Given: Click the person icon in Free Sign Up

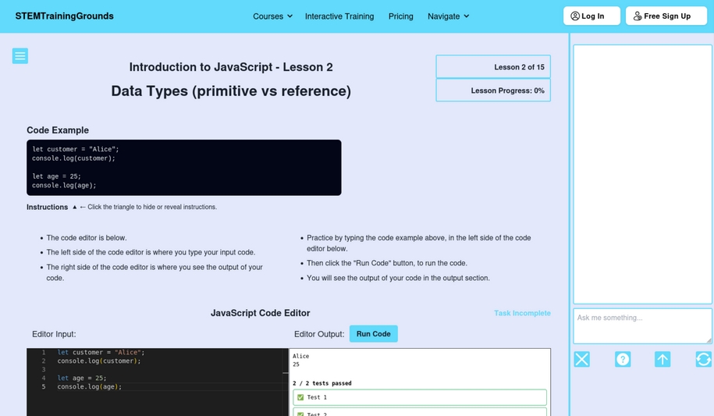Looking at the screenshot, I should coord(638,16).
